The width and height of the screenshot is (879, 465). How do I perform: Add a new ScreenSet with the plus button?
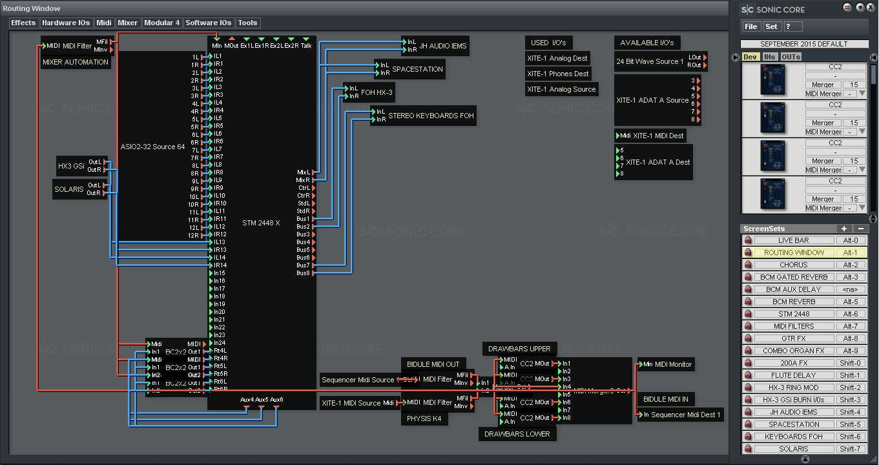click(x=843, y=229)
